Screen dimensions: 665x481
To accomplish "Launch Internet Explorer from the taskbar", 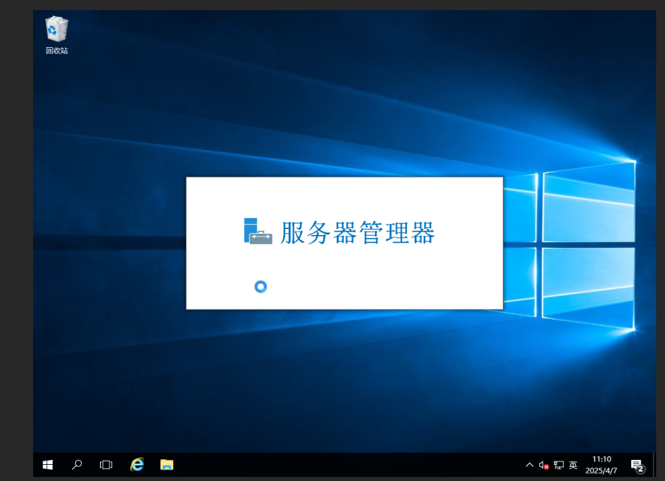I will [137, 465].
